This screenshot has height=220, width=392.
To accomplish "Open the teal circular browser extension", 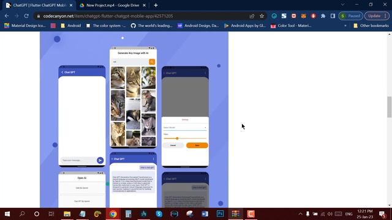I will click(x=274, y=16).
